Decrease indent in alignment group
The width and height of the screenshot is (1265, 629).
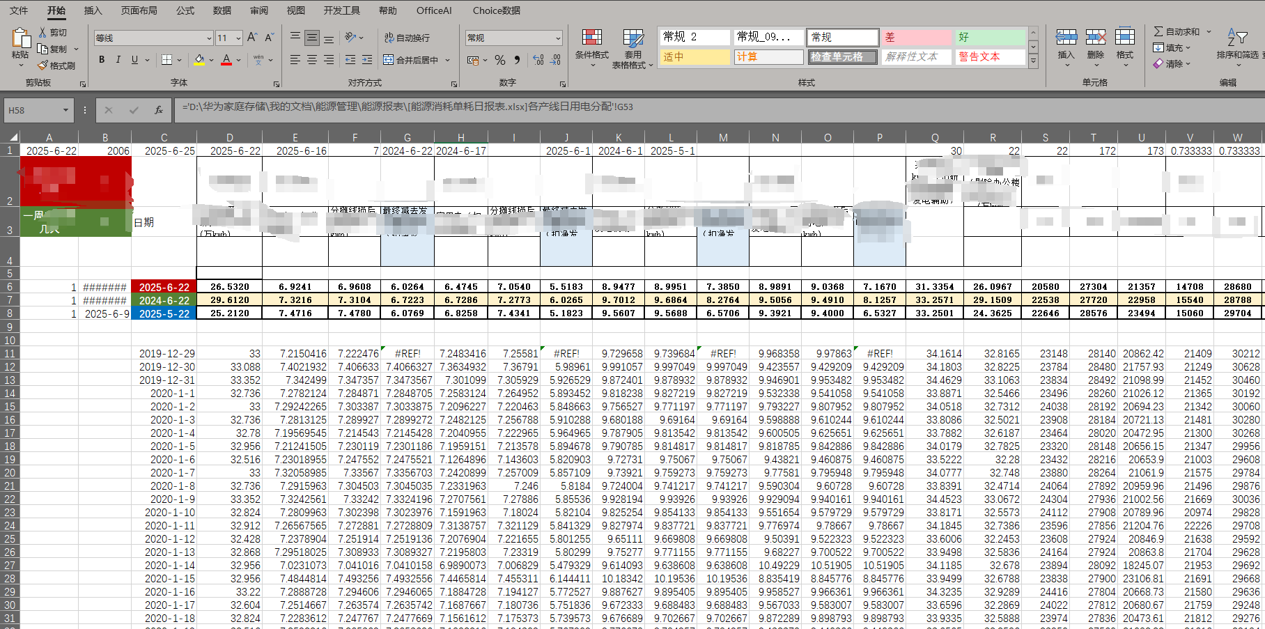tap(350, 60)
